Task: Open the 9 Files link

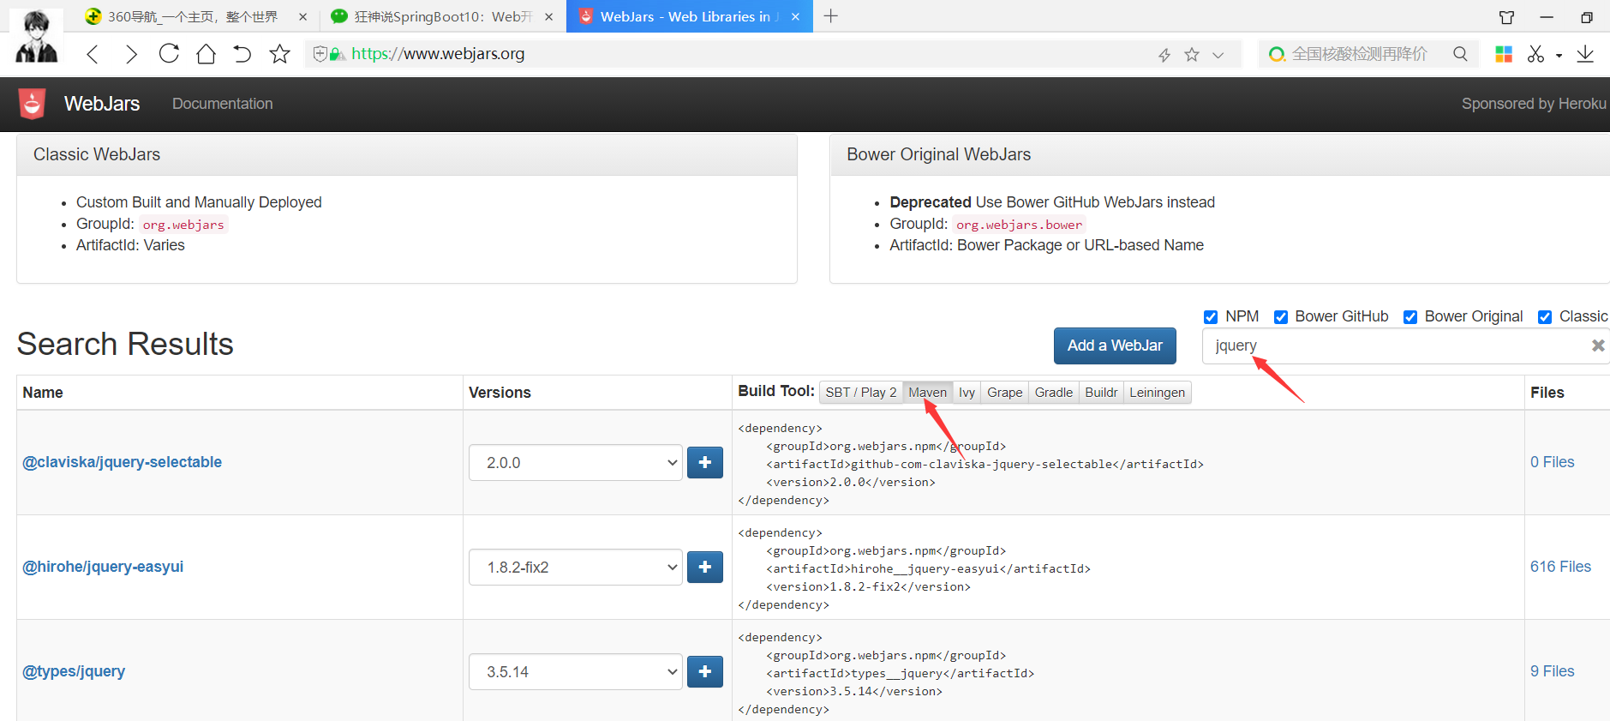Action: (1553, 671)
